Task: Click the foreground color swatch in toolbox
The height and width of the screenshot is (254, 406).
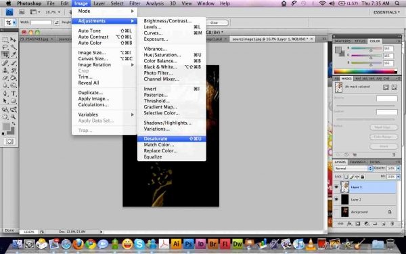Action: pyautogui.click(x=6, y=127)
